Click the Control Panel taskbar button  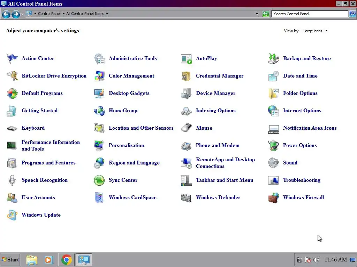click(84, 260)
